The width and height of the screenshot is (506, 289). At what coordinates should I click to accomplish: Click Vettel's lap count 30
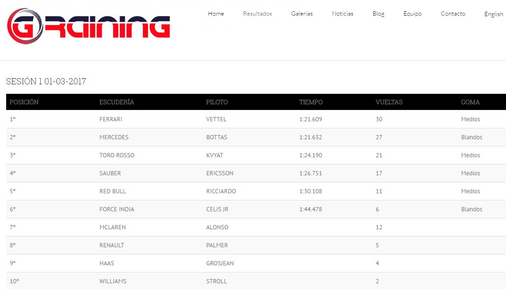pyautogui.click(x=379, y=119)
